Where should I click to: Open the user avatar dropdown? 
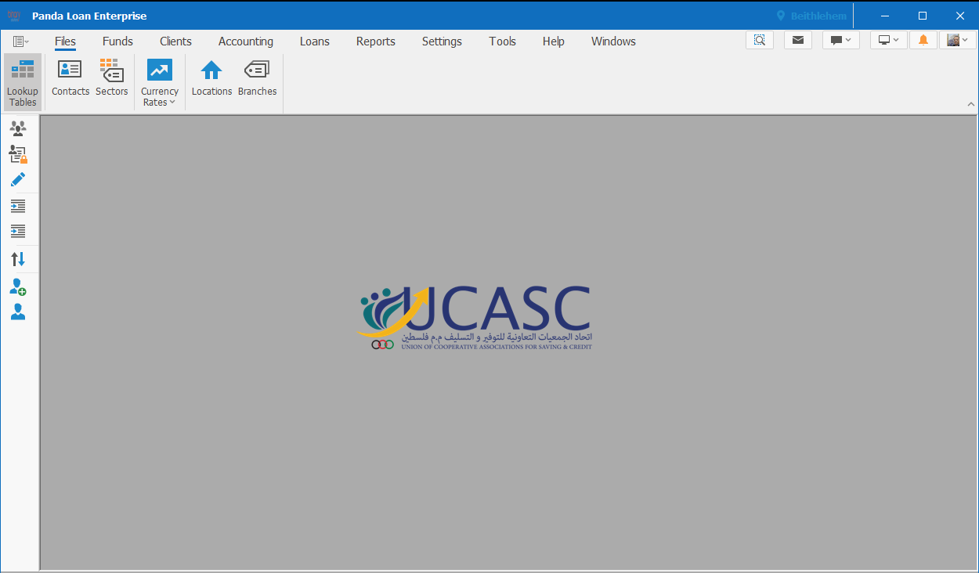[x=958, y=40]
